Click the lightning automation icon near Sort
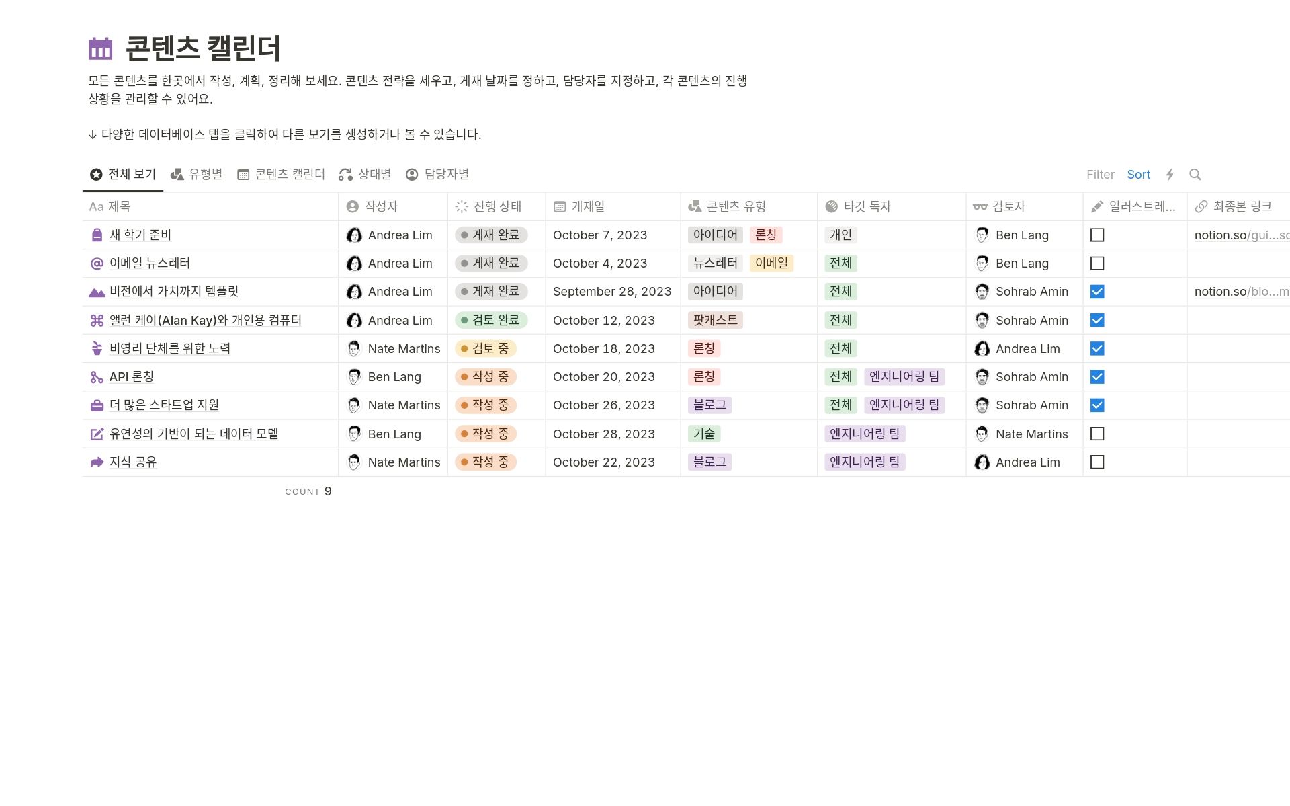The height and width of the screenshot is (806, 1290). tap(1170, 174)
